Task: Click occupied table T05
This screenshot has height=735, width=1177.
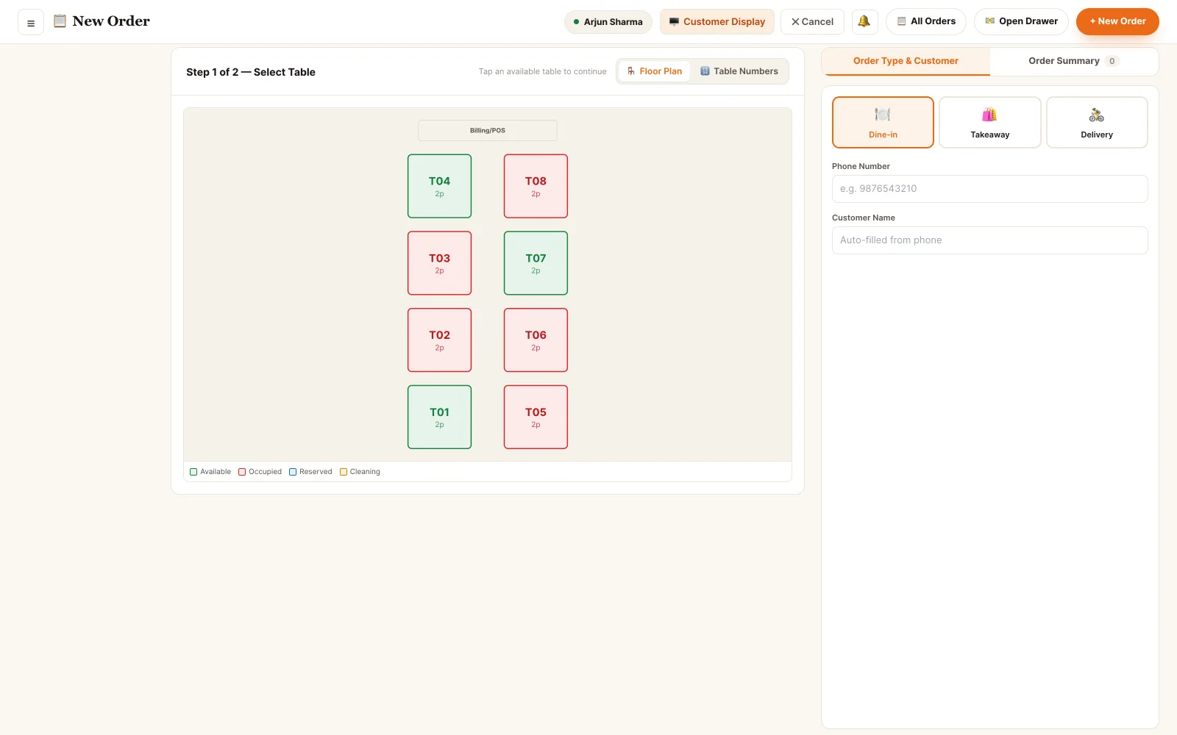Action: (x=536, y=417)
